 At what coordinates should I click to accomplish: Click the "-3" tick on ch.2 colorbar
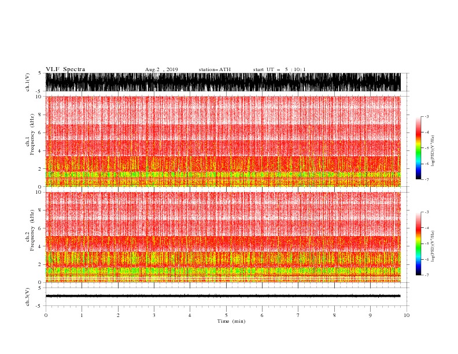click(x=426, y=212)
